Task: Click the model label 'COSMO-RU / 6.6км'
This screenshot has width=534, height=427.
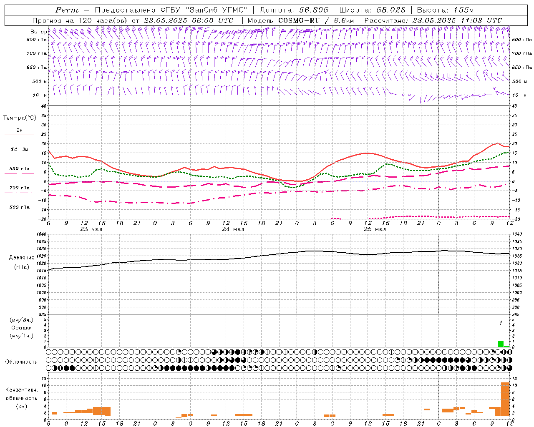Action: coord(316,20)
